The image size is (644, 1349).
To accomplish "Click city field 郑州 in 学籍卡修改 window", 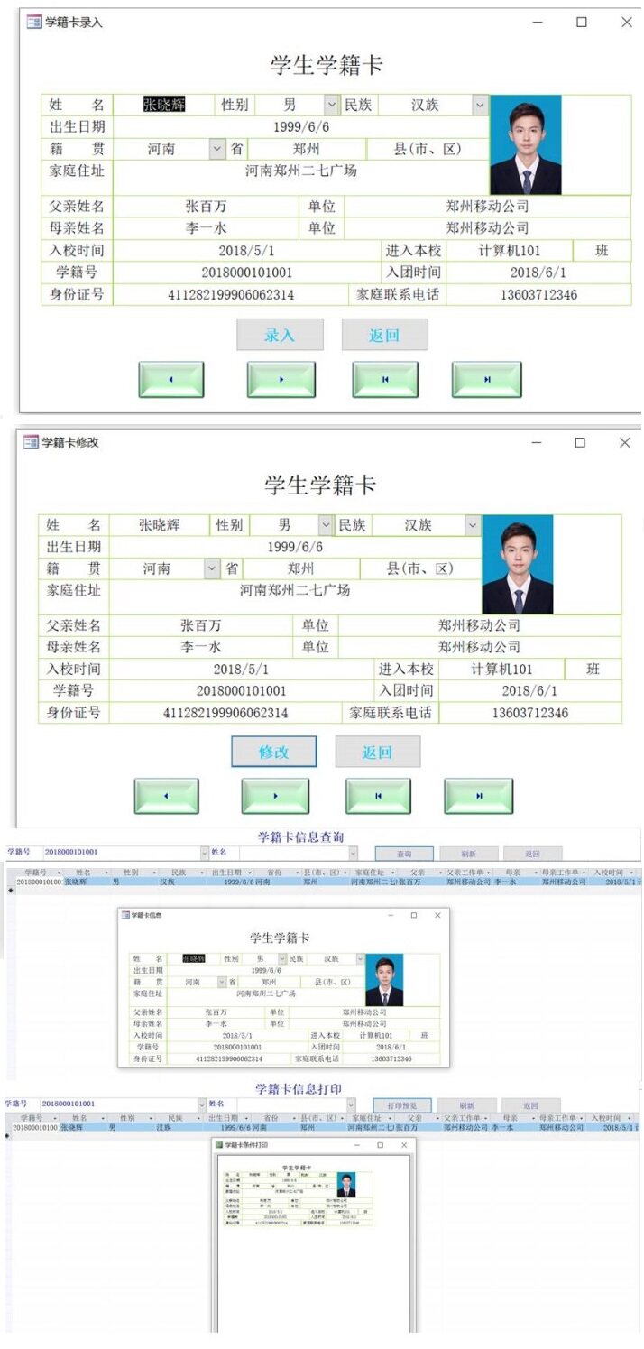I will 301,568.
